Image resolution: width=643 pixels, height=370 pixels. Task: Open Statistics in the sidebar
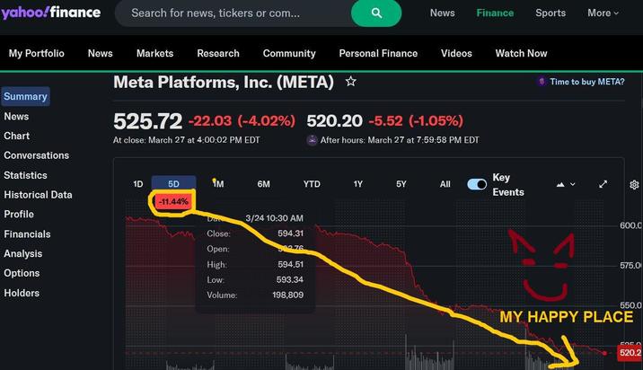(25, 175)
